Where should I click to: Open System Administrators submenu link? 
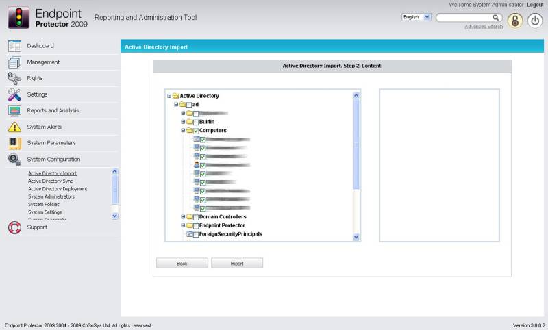coord(51,196)
